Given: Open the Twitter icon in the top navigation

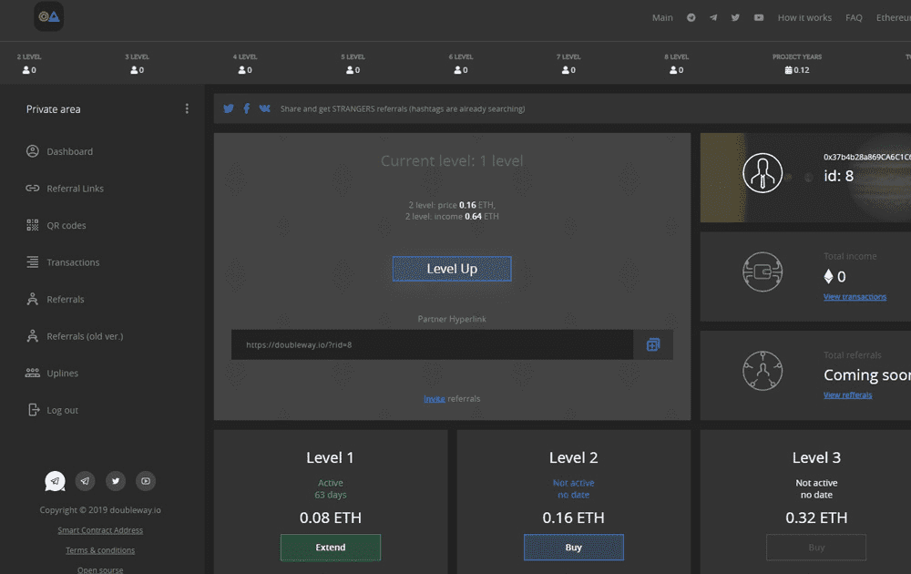Looking at the screenshot, I should tap(735, 17).
